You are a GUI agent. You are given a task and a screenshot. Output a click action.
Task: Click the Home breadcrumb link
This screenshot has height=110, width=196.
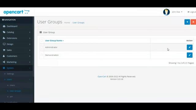tap(67, 23)
